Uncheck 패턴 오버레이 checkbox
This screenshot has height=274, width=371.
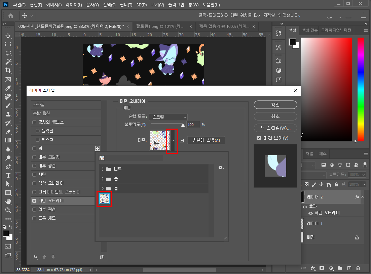34,201
